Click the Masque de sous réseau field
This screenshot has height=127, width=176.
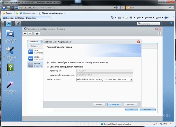pos(105,75)
